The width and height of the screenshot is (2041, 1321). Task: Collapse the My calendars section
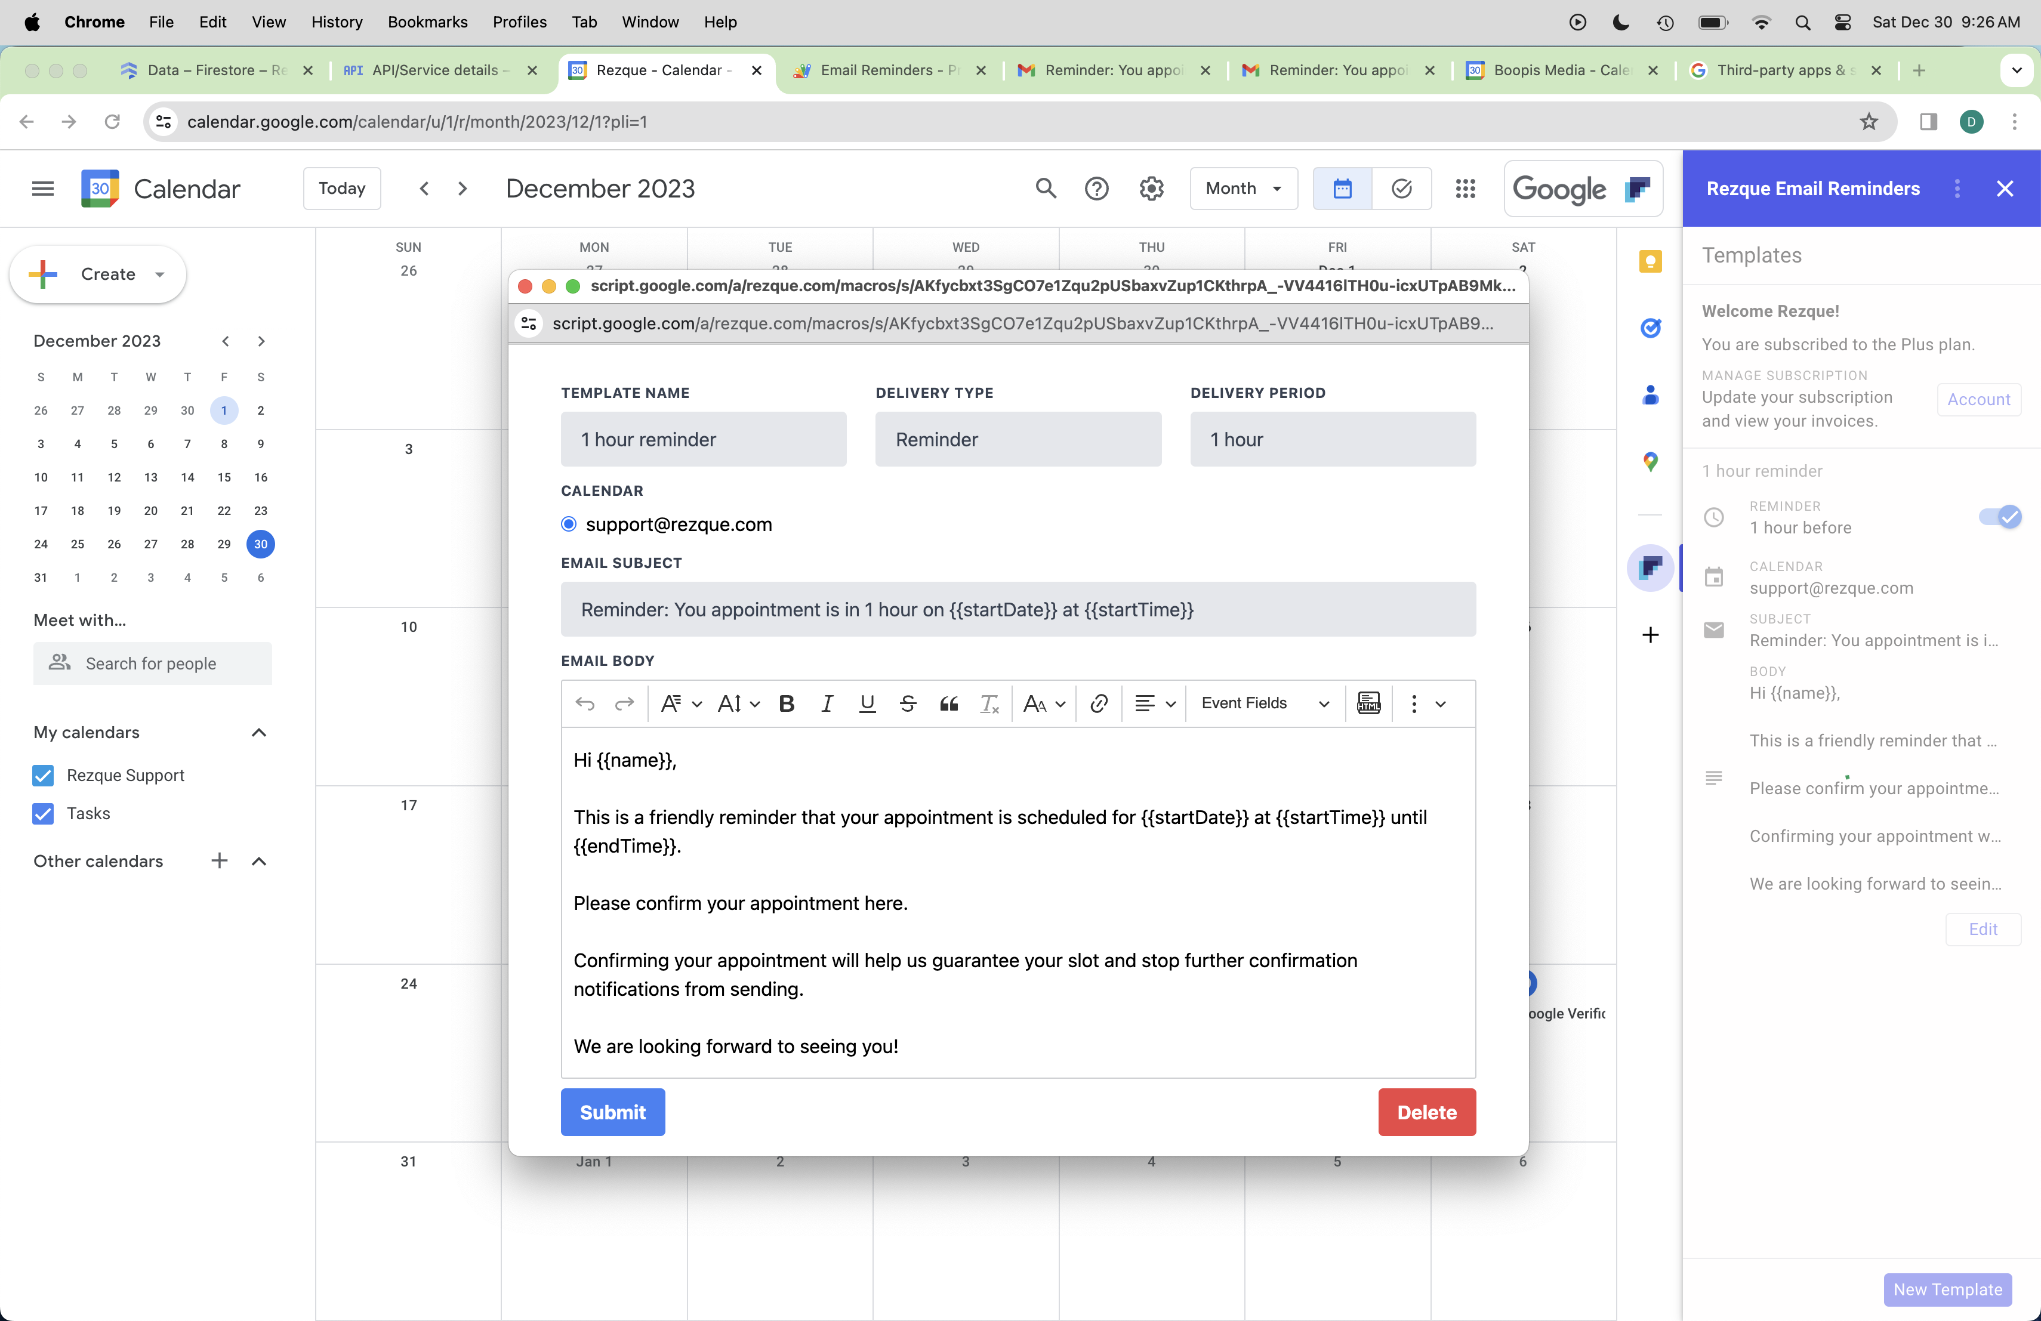pyautogui.click(x=259, y=733)
